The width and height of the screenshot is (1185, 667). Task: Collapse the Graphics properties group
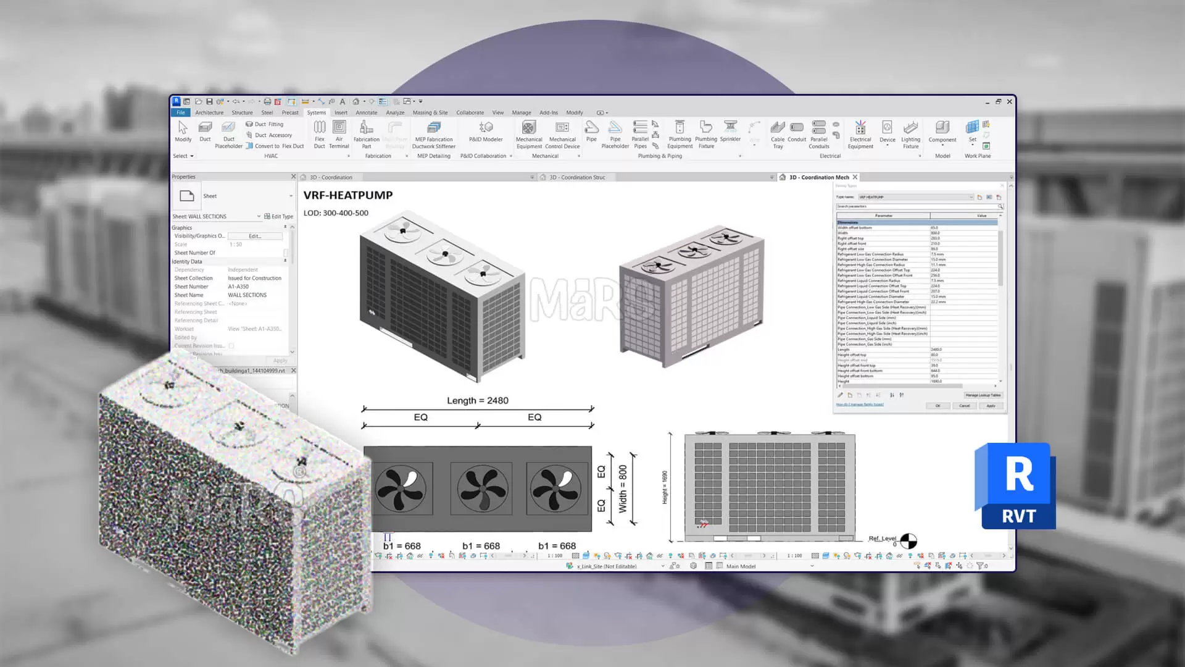point(285,227)
